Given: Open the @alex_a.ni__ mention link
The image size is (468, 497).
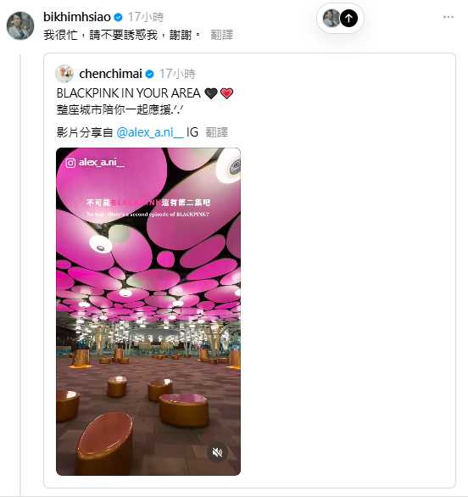Looking at the screenshot, I should pos(150,132).
